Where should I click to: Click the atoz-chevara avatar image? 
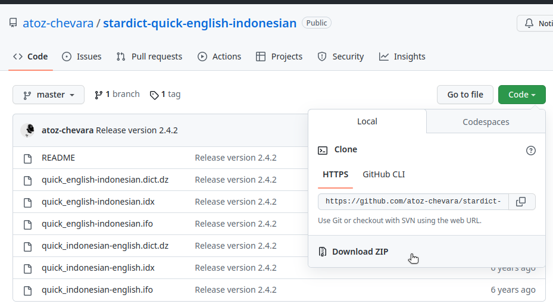click(x=27, y=130)
